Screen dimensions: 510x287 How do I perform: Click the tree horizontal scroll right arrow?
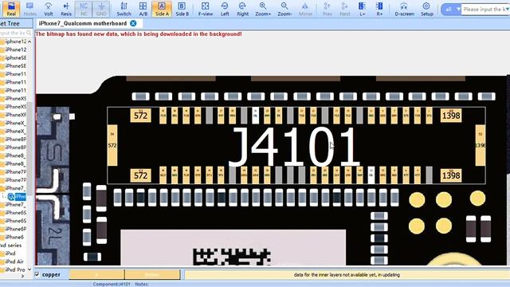click(x=22, y=277)
